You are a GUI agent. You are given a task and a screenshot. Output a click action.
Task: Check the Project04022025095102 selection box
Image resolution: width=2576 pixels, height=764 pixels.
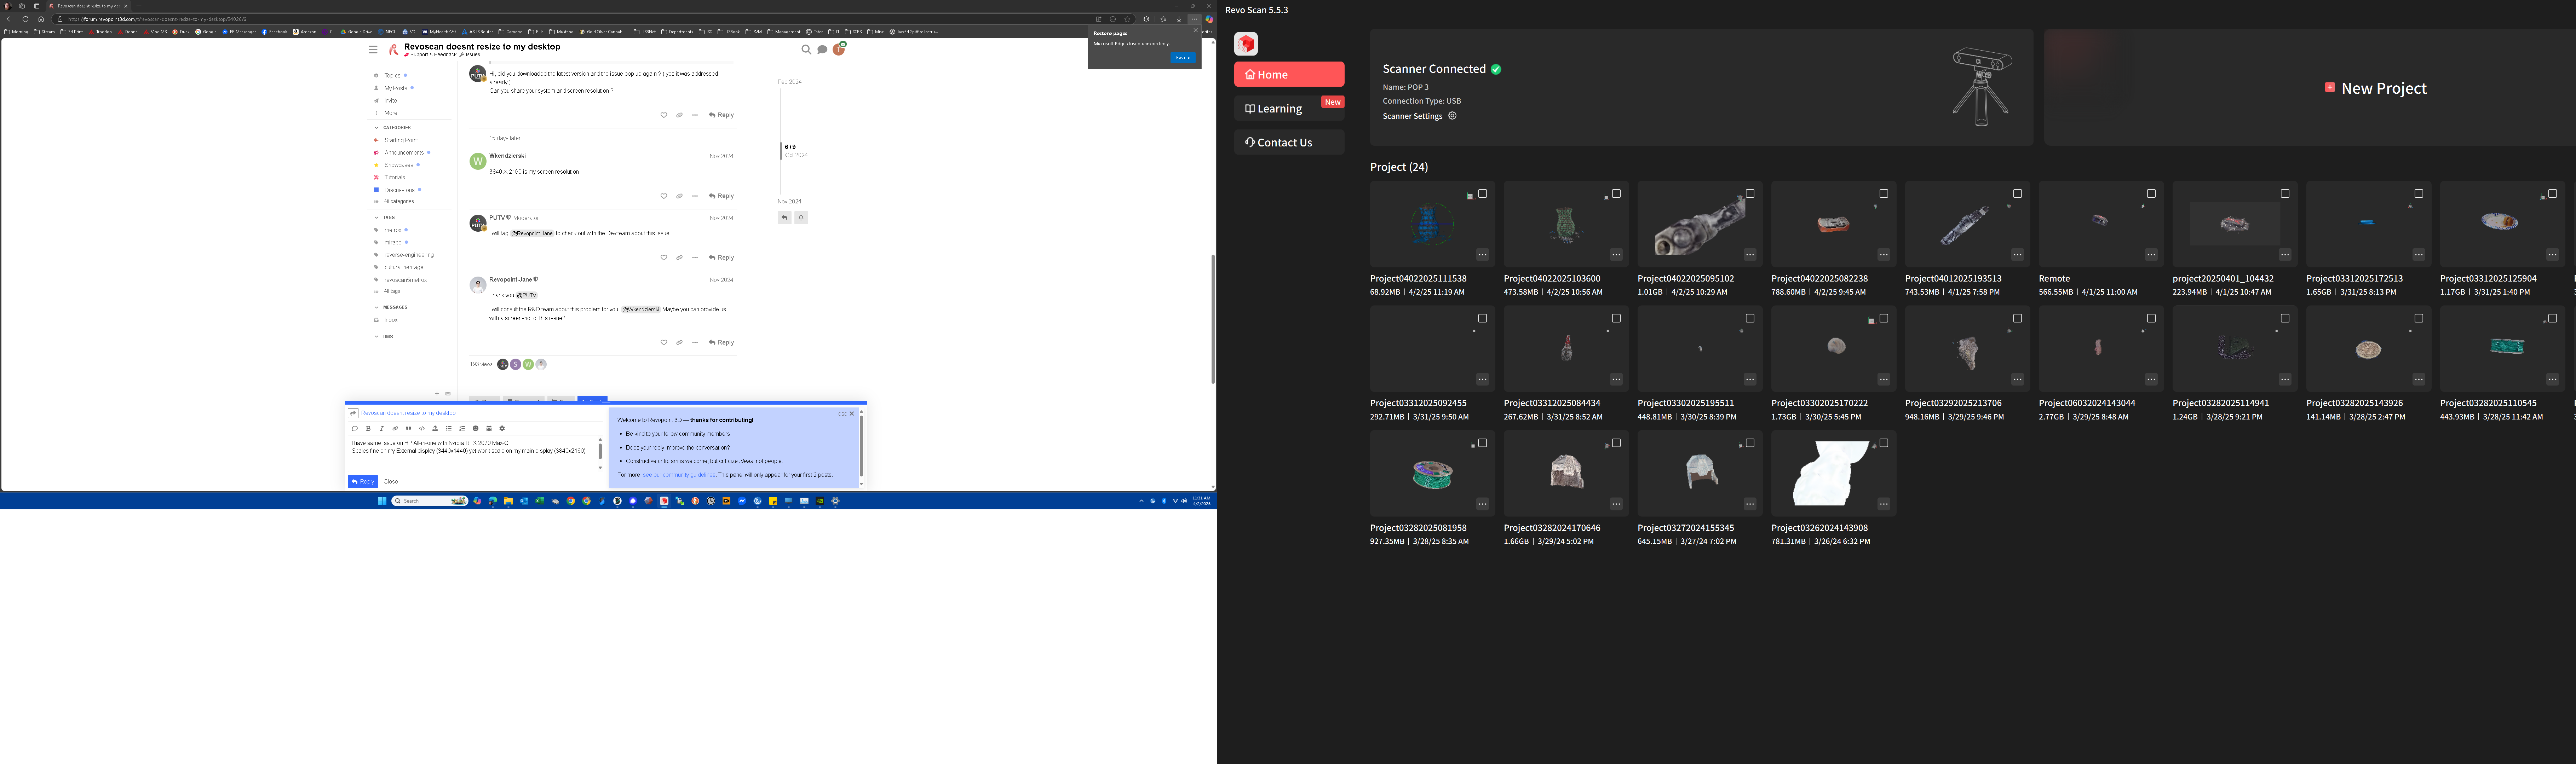pos(1750,193)
